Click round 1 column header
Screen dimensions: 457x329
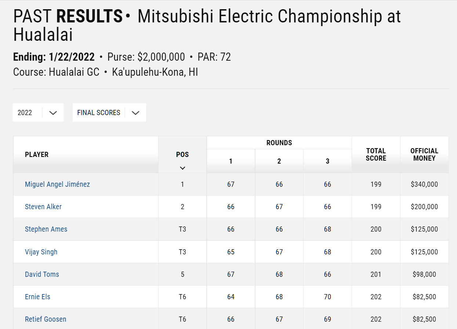click(231, 161)
